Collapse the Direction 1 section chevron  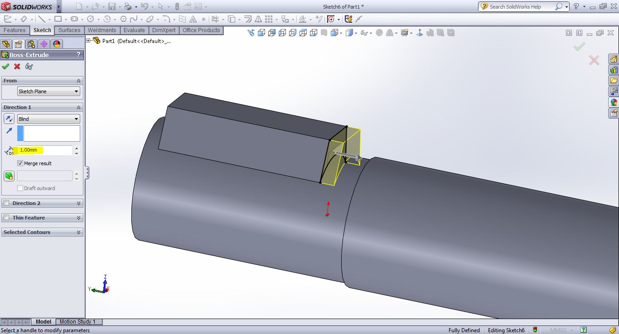[x=78, y=107]
